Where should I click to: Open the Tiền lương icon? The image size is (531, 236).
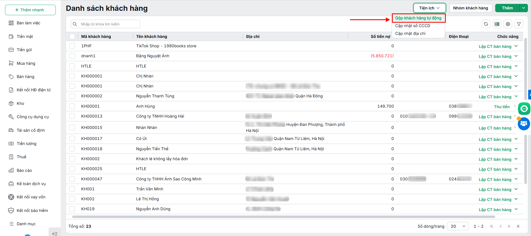(x=11, y=144)
